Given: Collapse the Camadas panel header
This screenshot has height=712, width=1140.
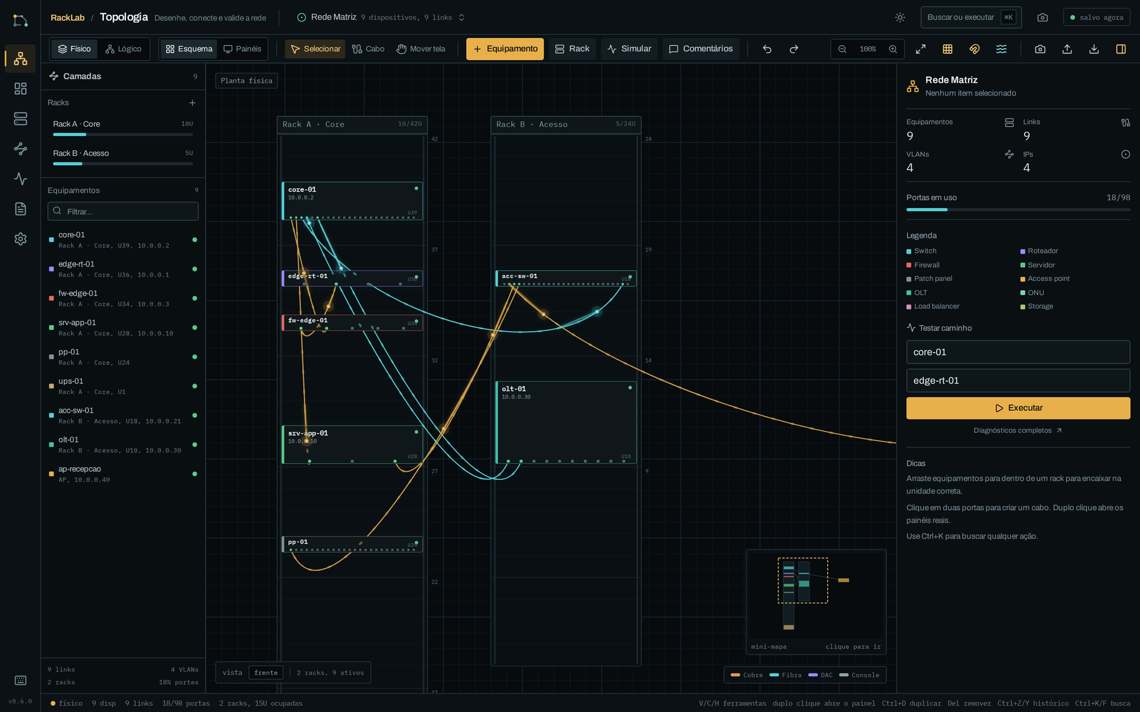Looking at the screenshot, I should click(123, 76).
